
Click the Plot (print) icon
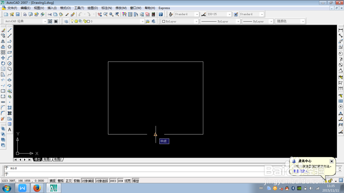coord(25,14)
